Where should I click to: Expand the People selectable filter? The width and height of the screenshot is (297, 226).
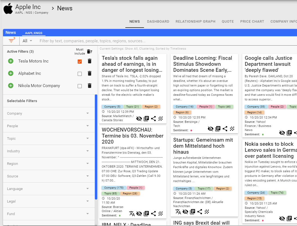pyautogui.click(x=49, y=126)
